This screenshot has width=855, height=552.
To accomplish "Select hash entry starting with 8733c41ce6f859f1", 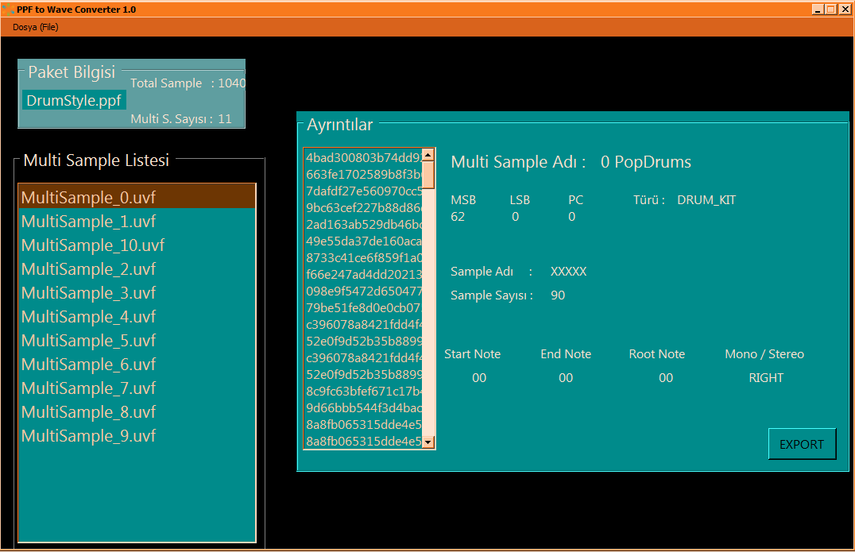I will (363, 257).
